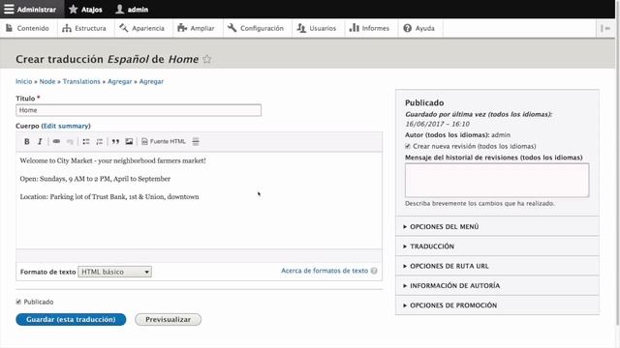Open the Ayuda admin menu
The image size is (620, 348).
[x=419, y=28]
